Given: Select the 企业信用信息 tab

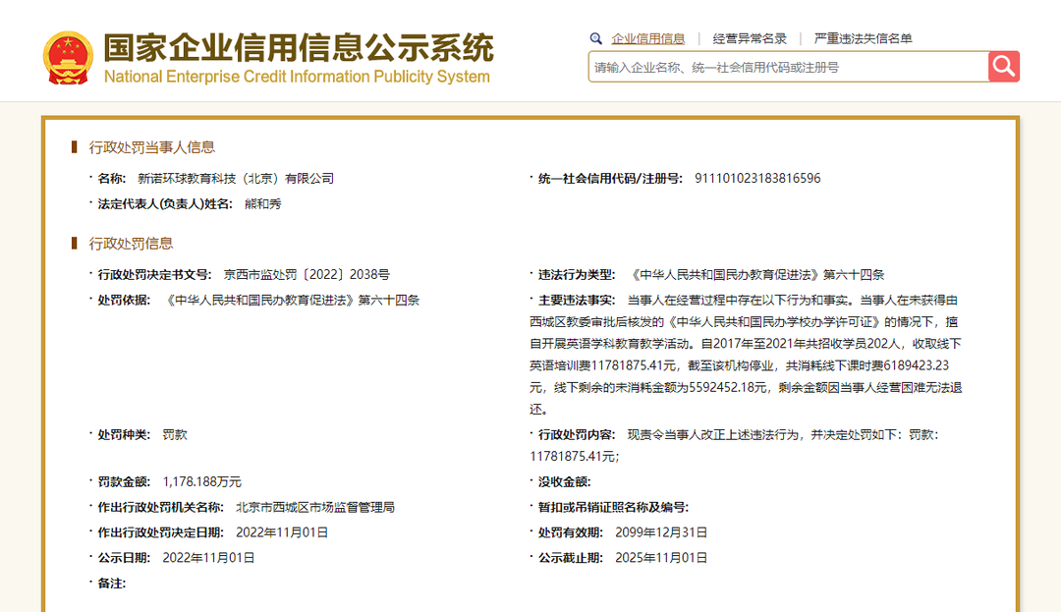Looking at the screenshot, I should (x=647, y=38).
